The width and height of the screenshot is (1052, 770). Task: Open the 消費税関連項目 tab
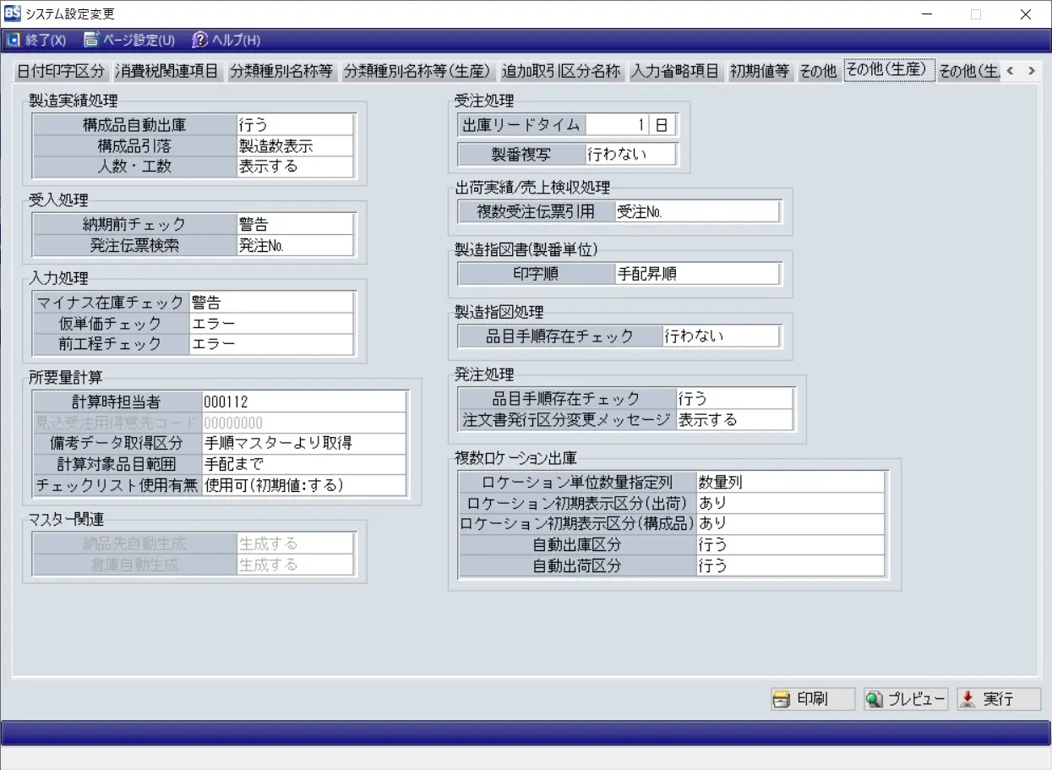pos(167,72)
